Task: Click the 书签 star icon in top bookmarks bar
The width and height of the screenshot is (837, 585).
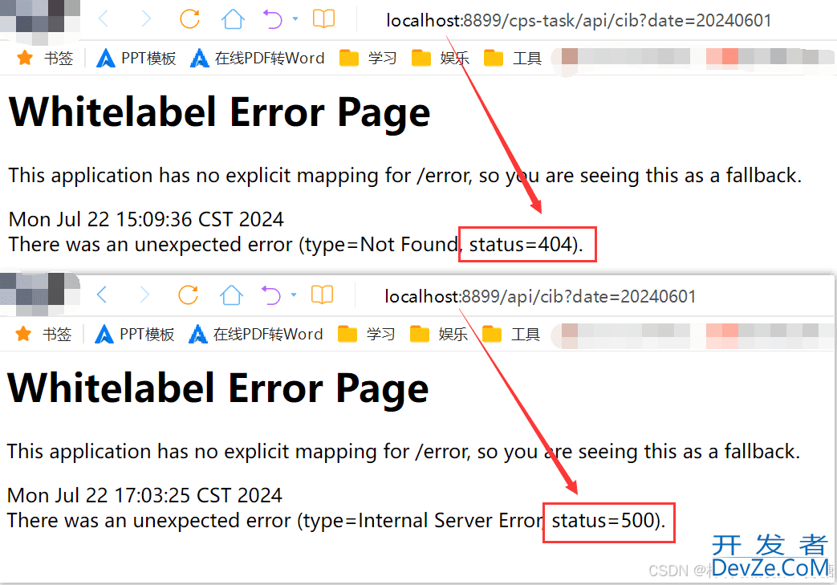Action: (x=25, y=58)
